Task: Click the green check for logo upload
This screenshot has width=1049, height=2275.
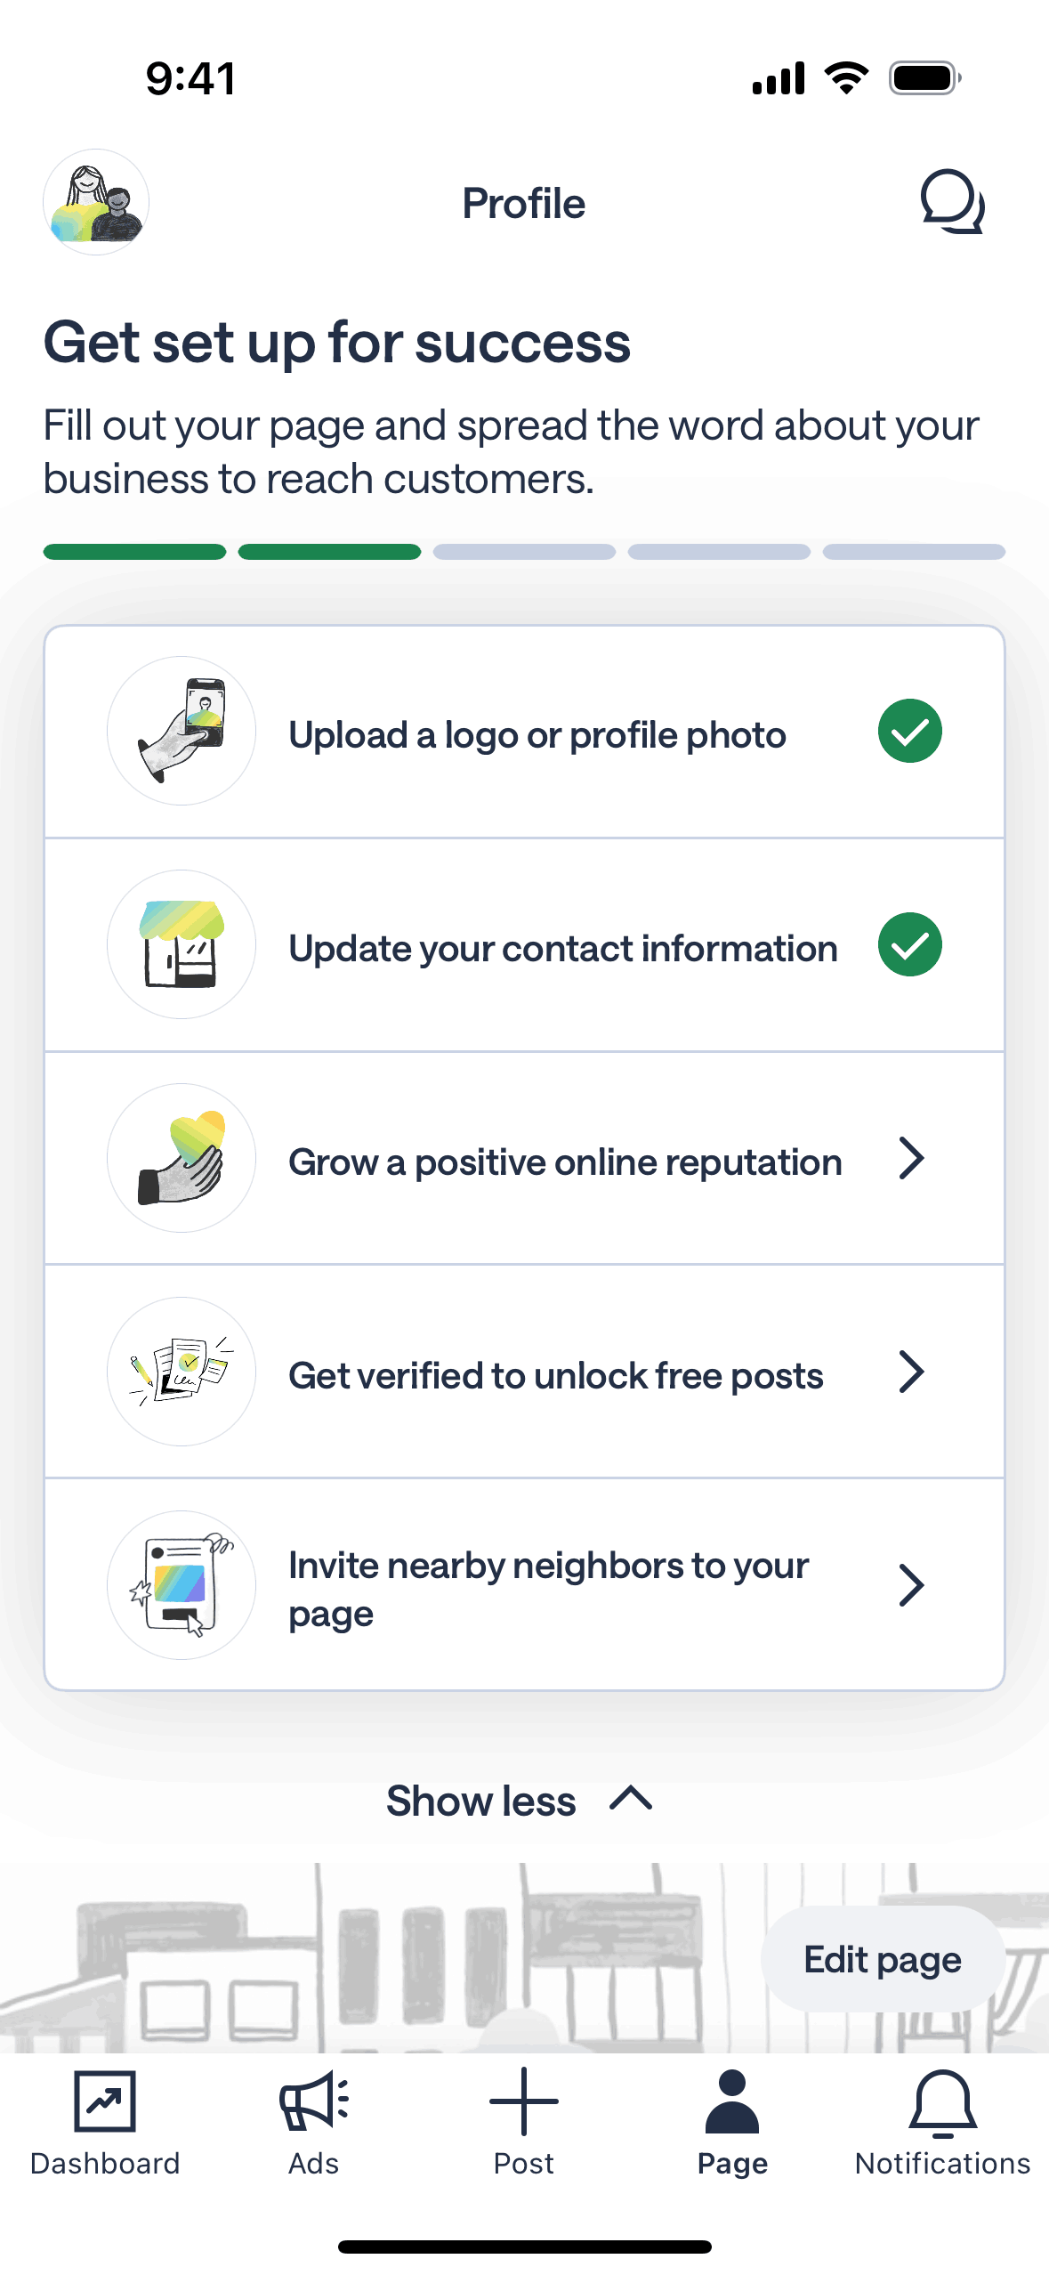Action: pyautogui.click(x=910, y=732)
